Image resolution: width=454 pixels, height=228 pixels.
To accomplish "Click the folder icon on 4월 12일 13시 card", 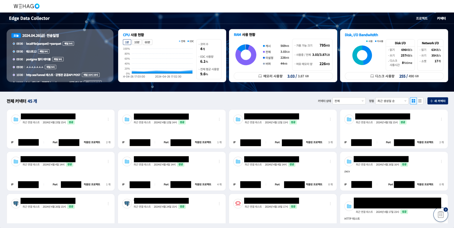I will [238, 119].
